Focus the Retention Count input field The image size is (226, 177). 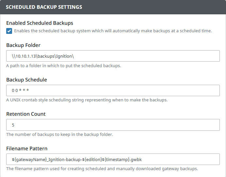coord(113,125)
